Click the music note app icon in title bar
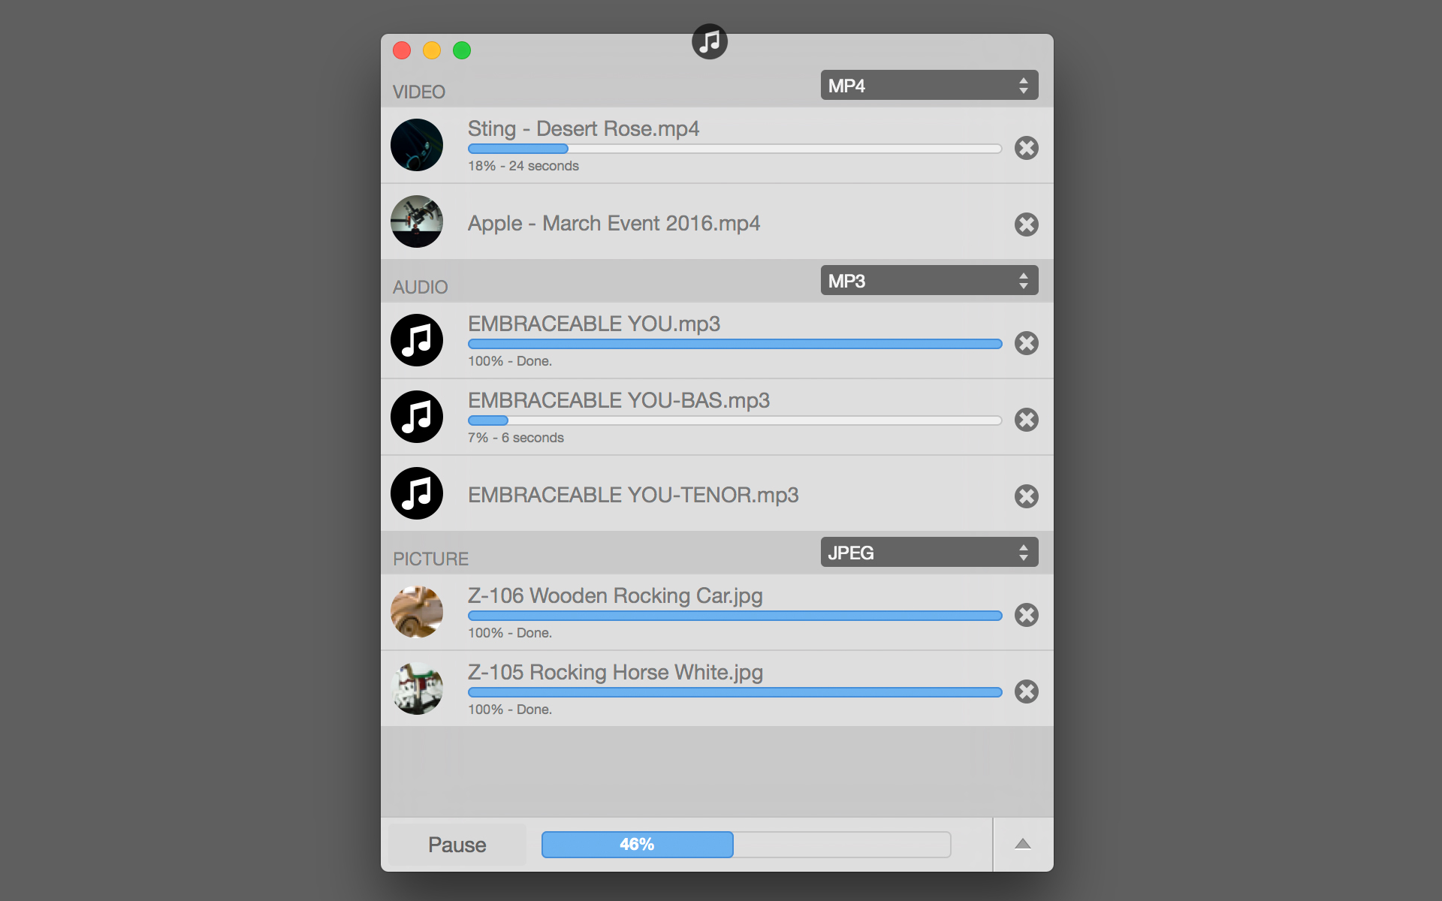 709,42
